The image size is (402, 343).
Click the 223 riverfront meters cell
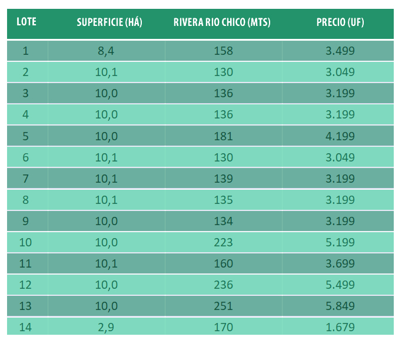(x=224, y=242)
